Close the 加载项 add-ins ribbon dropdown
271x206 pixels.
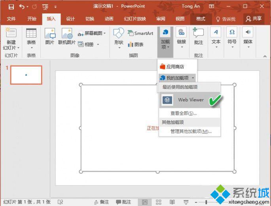165,42
